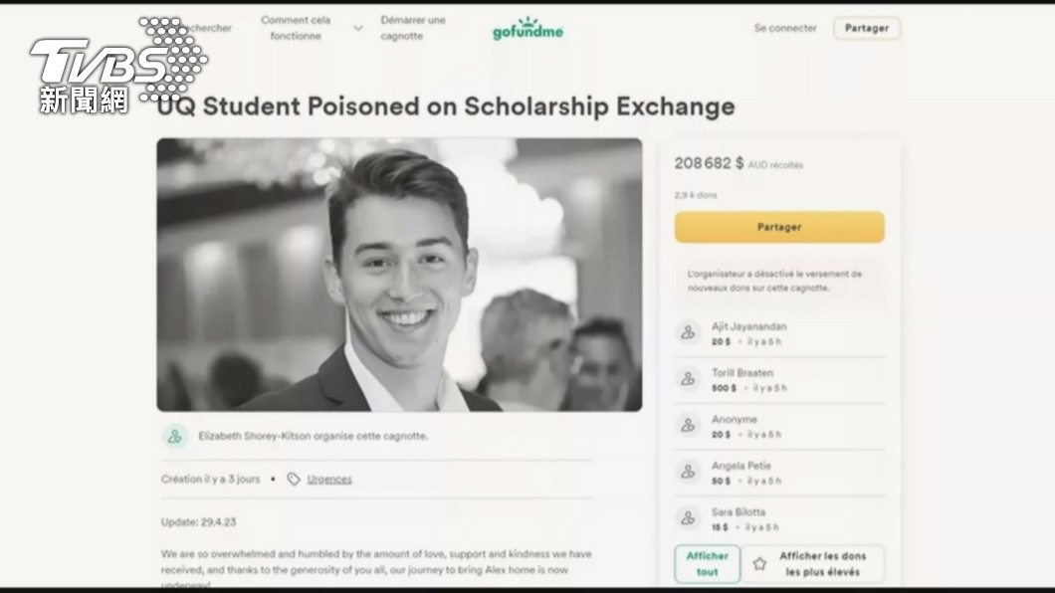The width and height of the screenshot is (1055, 593).
Task: Click Ajit Jayanandan's donor avatar icon
Action: coord(688,332)
